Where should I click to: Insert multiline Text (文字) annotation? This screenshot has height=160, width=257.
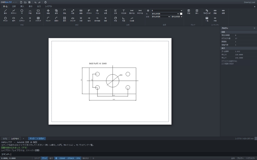pos(115,11)
